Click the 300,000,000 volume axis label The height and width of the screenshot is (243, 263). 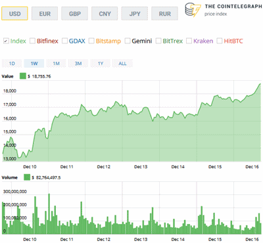click(x=14, y=192)
